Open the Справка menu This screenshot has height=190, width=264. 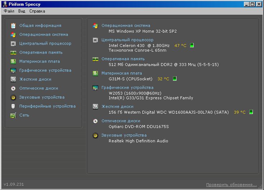point(37,11)
